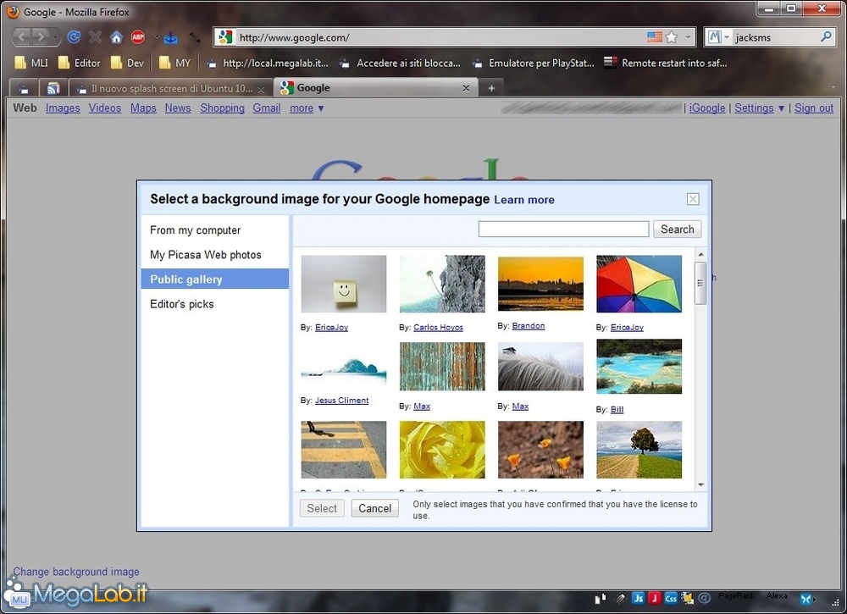Click the Stop loading X icon
This screenshot has width=847, height=614.
click(x=95, y=36)
